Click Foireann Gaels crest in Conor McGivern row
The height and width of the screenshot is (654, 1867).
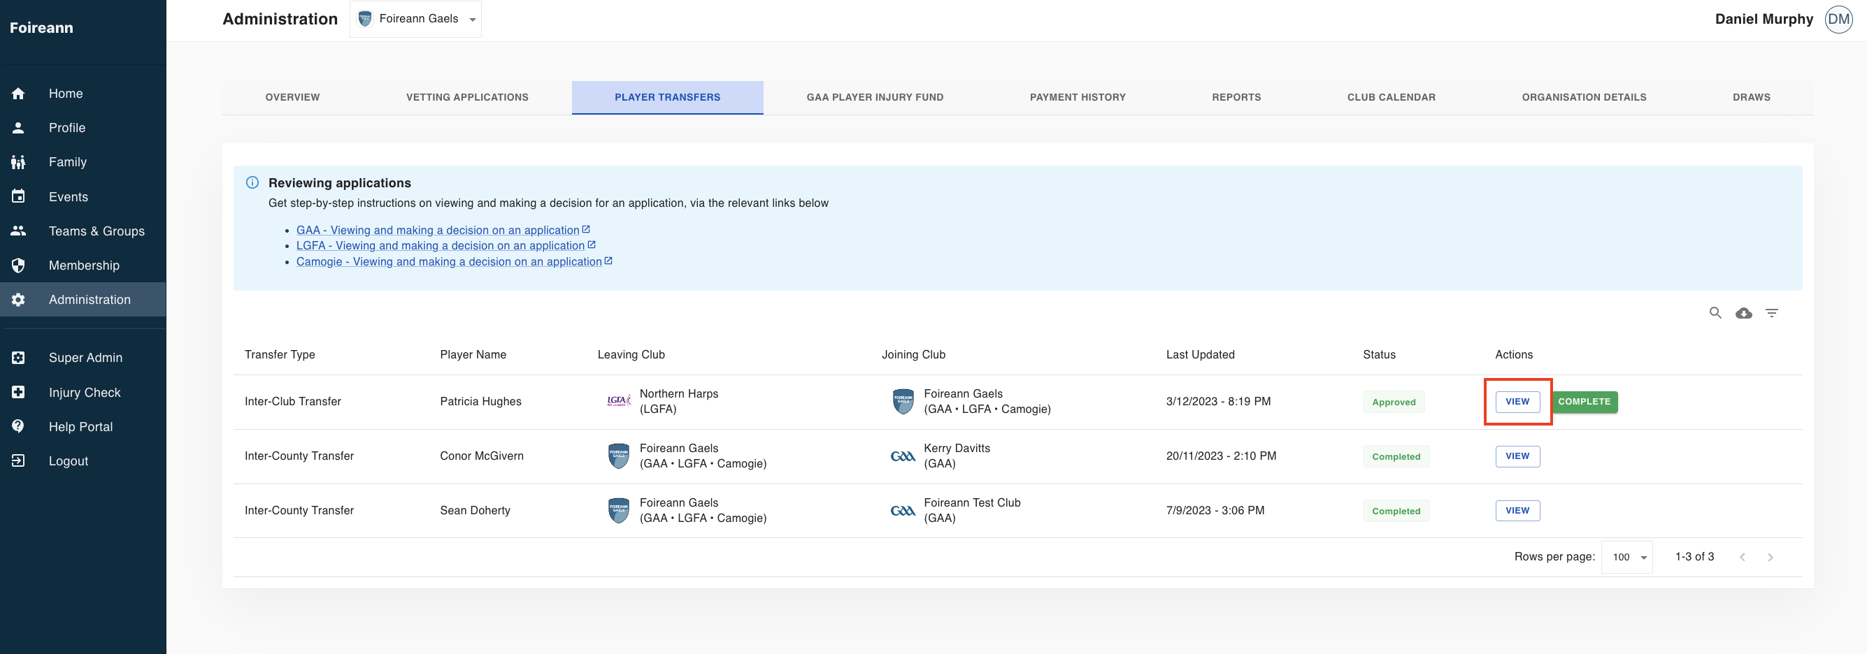(618, 456)
